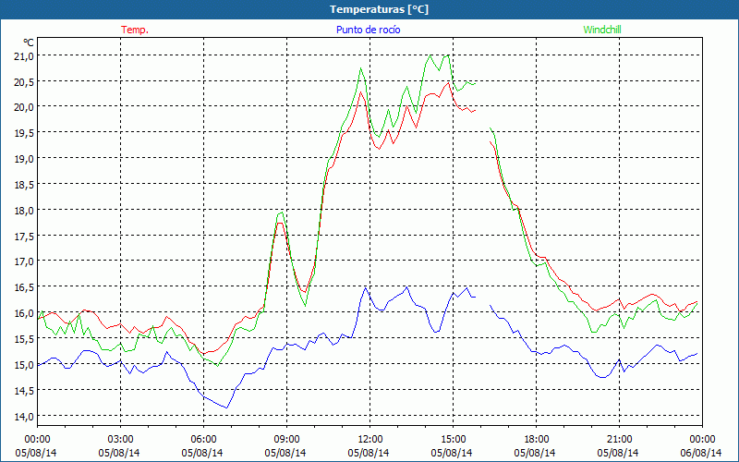The height and width of the screenshot is (462, 739).
Task: Click the °C unit label on the axis
Action: coord(28,43)
